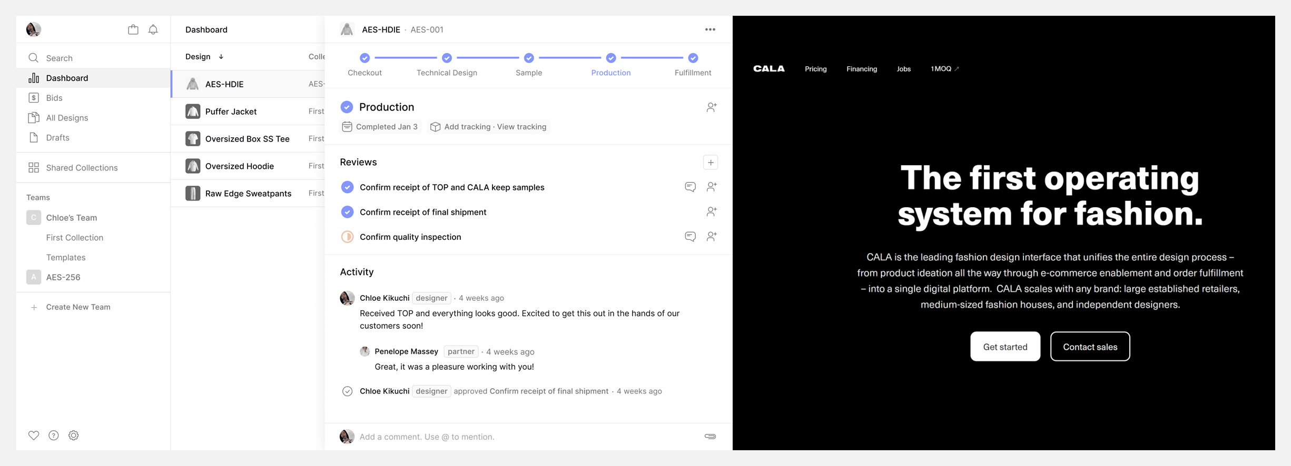
Task: Open 1MOQ external link in CALA nav
Action: pos(945,69)
